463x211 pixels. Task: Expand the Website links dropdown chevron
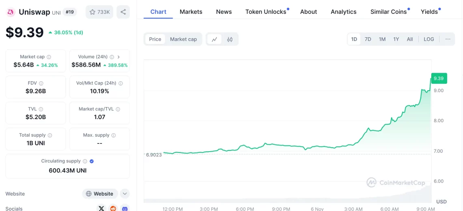125,194
